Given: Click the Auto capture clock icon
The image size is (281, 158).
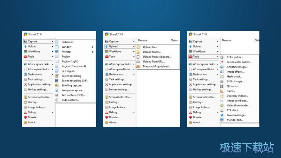Looking at the screenshot, I should pyautogui.click(x=57, y=100).
